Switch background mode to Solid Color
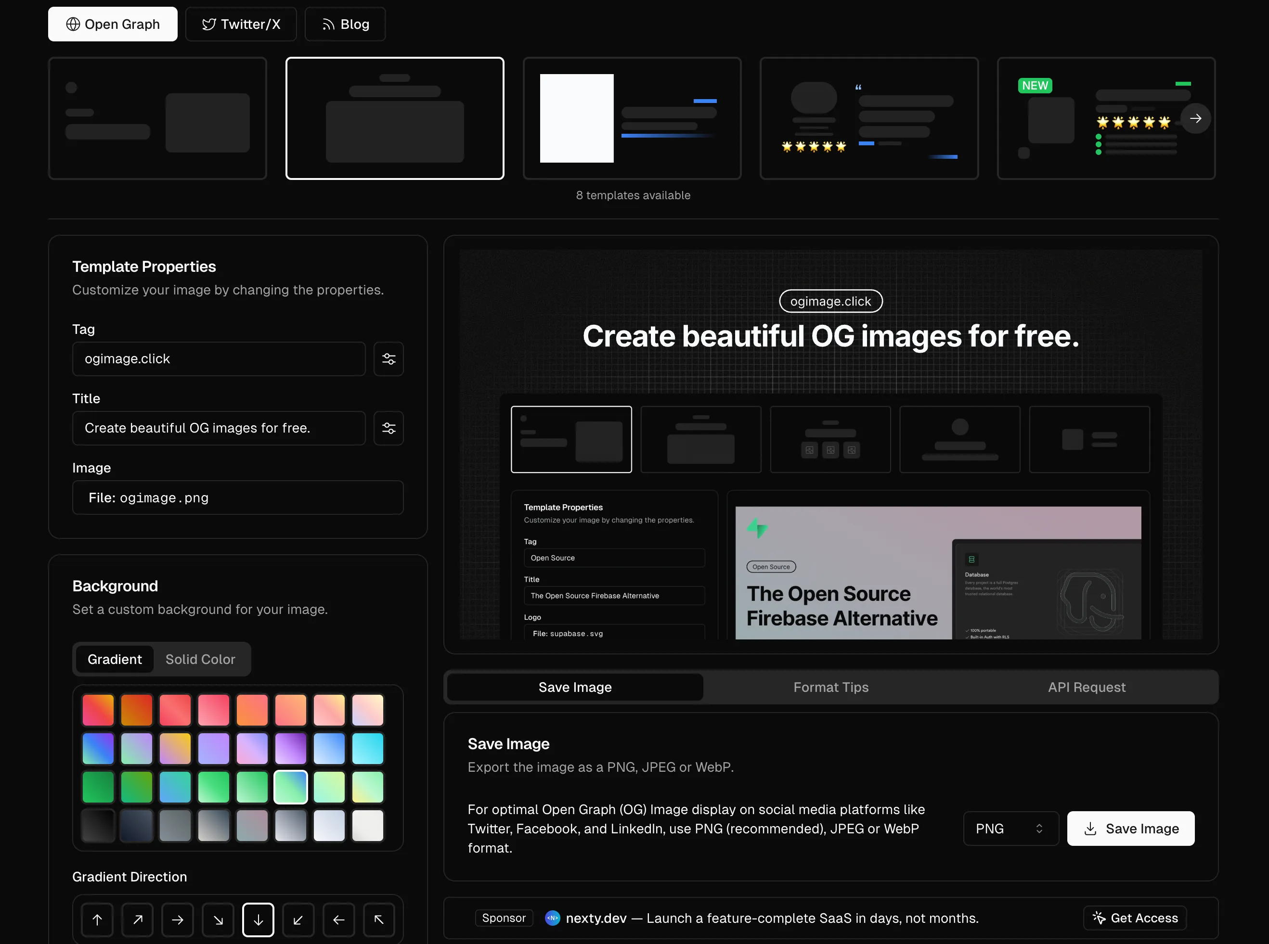This screenshot has height=944, width=1269. point(200,659)
